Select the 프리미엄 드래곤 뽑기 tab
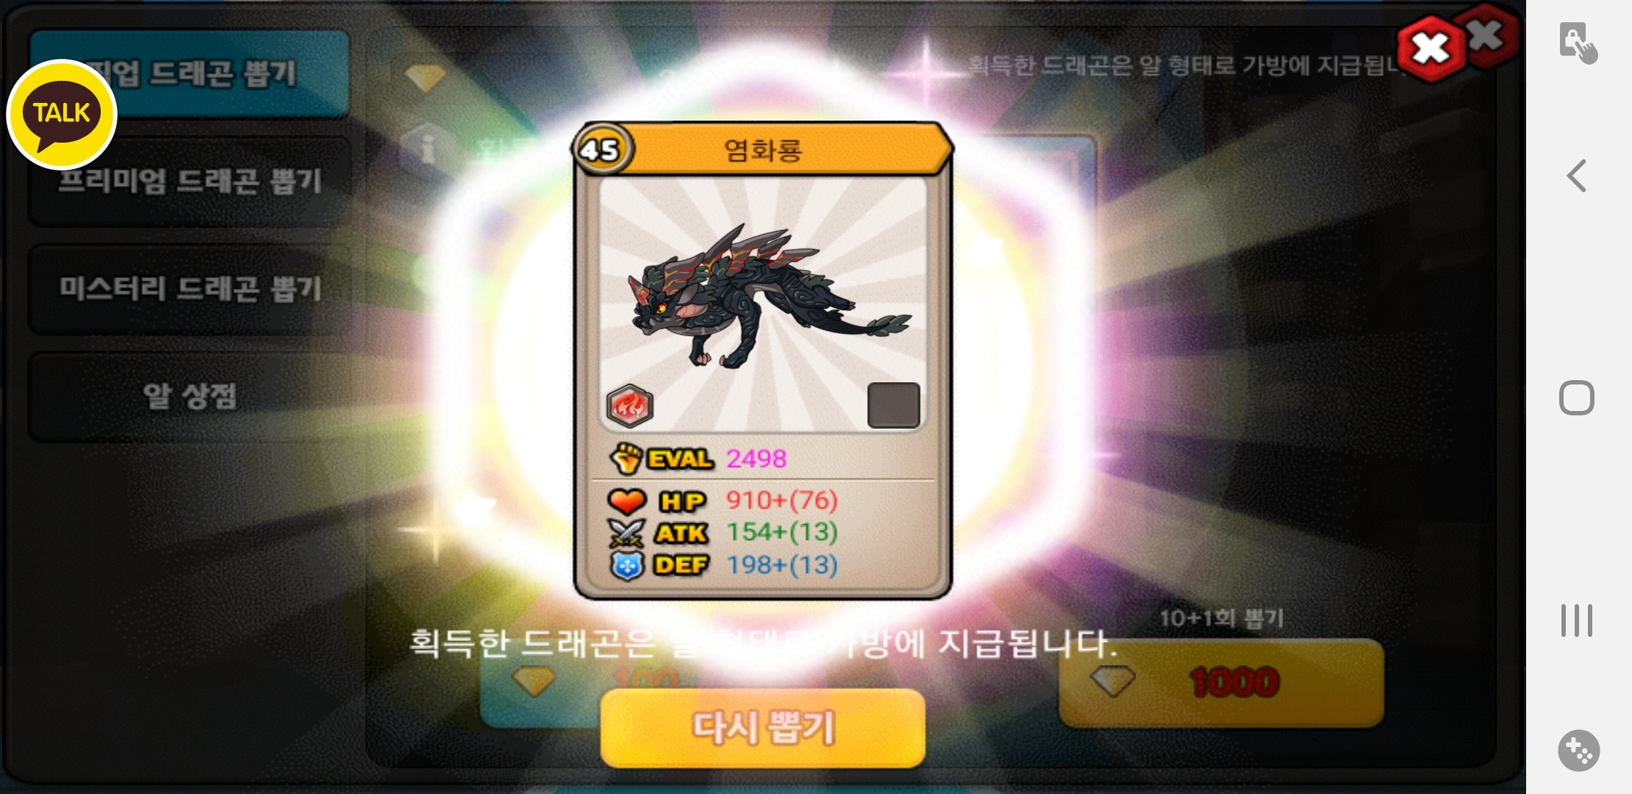Image resolution: width=1632 pixels, height=794 pixels. [x=189, y=181]
